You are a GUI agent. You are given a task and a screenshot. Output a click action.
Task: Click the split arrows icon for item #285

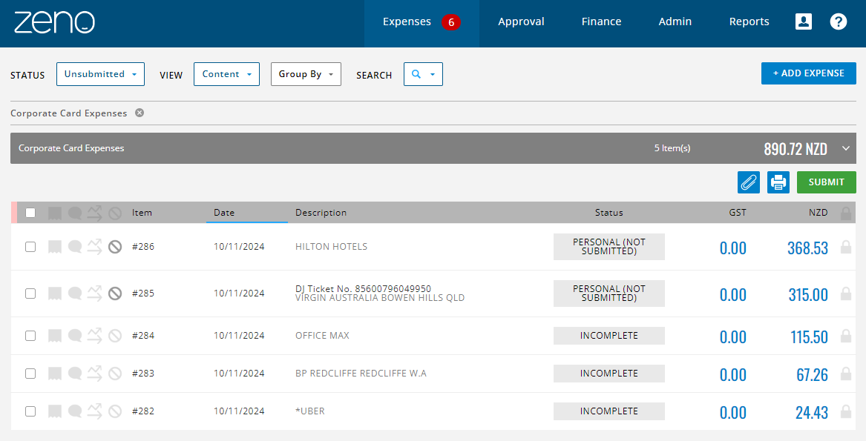point(94,293)
